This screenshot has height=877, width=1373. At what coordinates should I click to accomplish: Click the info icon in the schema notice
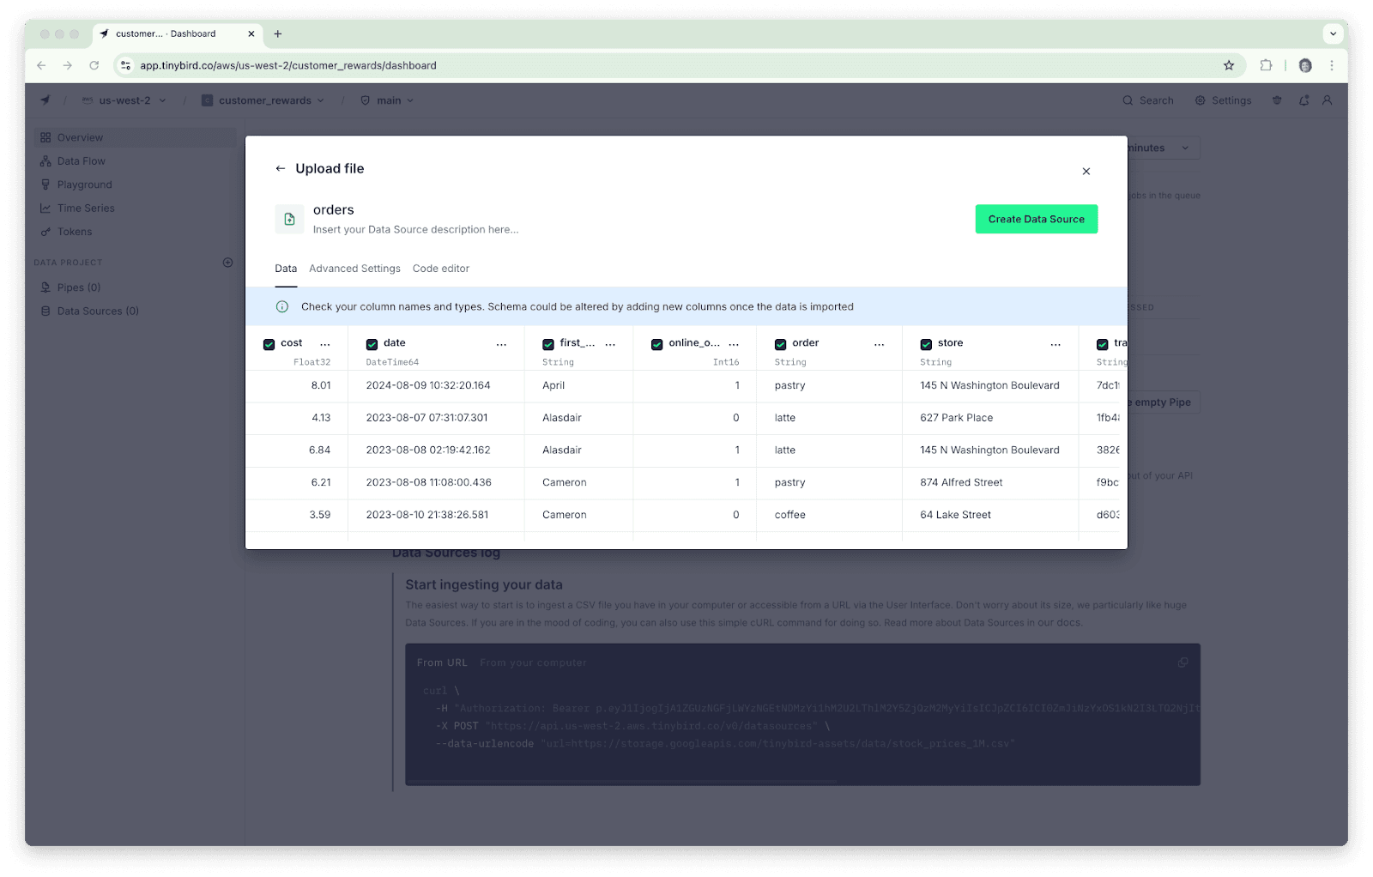pos(282,307)
